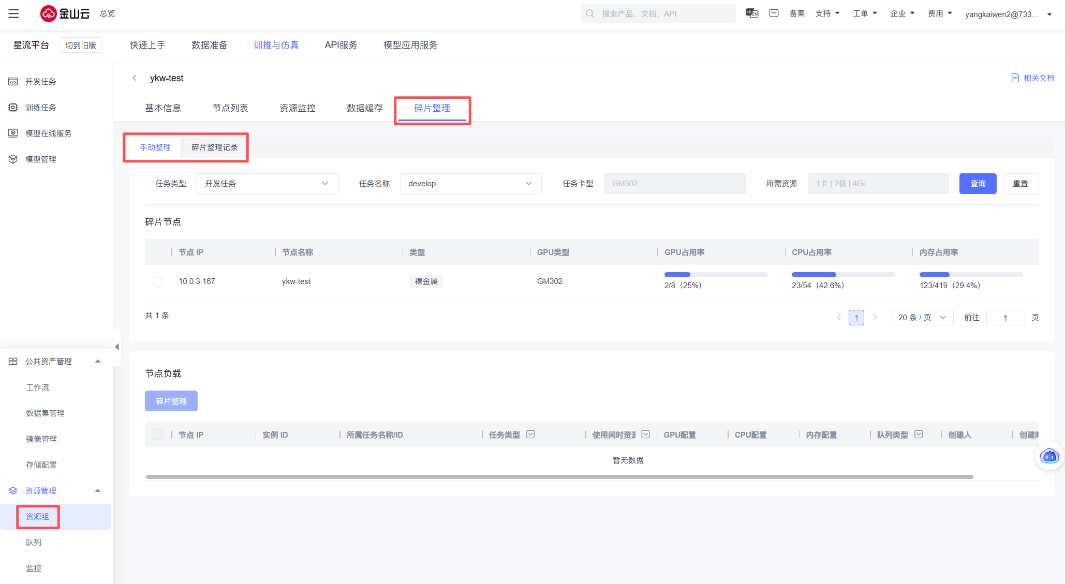This screenshot has width=1065, height=584.
Task: Switch to the 资源监控 tab
Action: 298,108
